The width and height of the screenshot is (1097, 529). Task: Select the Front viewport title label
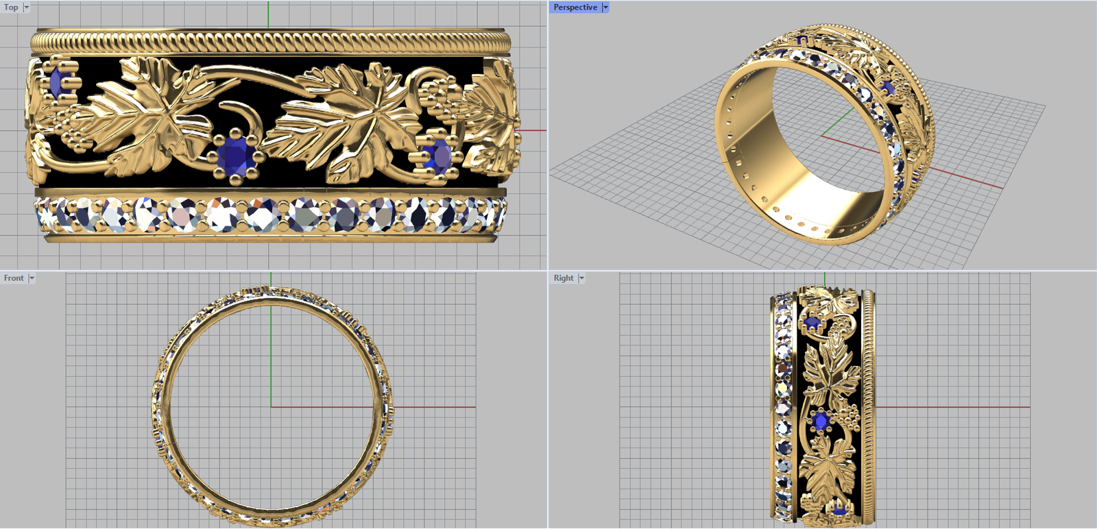coord(14,278)
